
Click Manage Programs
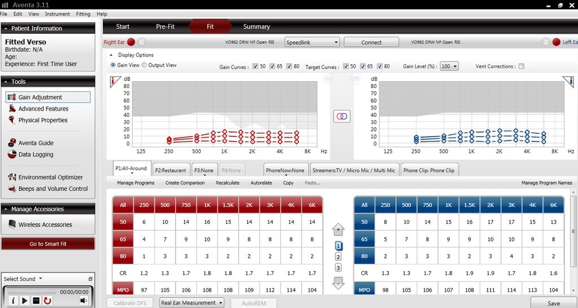(135, 183)
